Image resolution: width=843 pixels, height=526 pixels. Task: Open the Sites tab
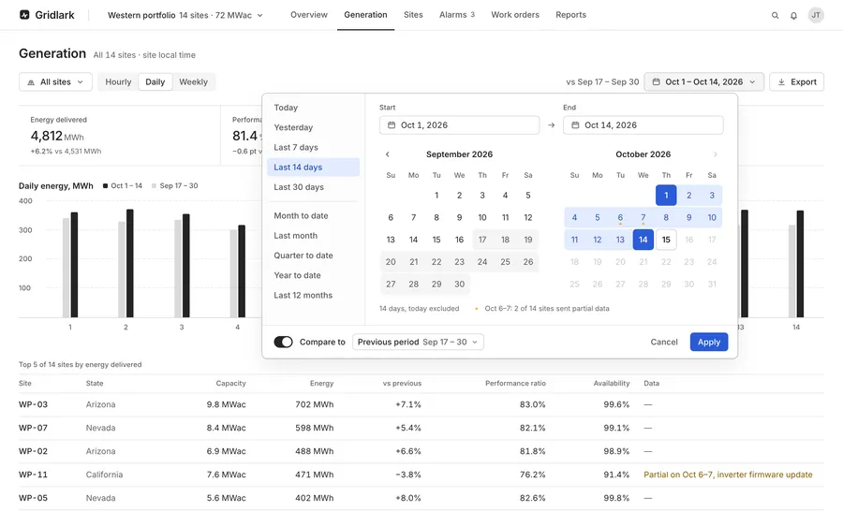tap(413, 15)
